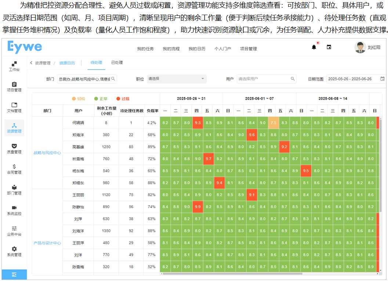Click 何娟娟's red 9.3 overload cell
The height and width of the screenshot is (281, 388).
point(197,123)
